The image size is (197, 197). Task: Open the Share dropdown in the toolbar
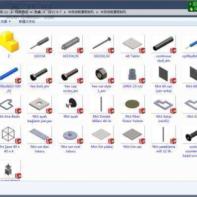[5, 22]
